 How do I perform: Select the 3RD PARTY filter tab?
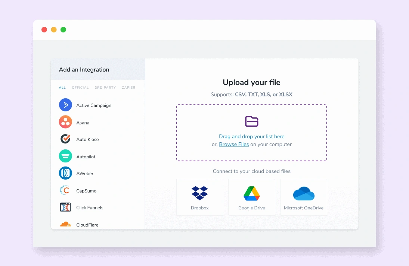click(x=105, y=88)
